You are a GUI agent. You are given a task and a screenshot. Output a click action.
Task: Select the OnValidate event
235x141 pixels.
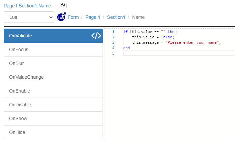[47, 36]
